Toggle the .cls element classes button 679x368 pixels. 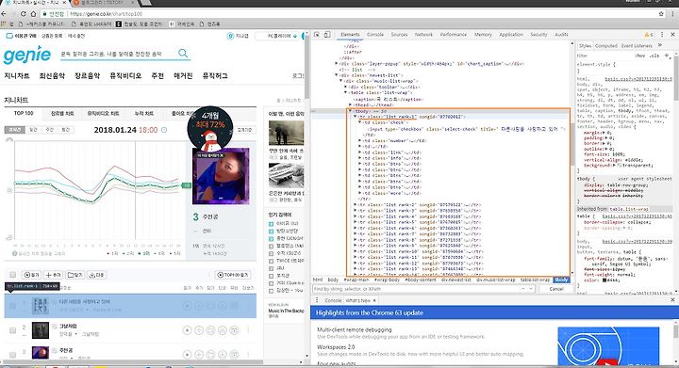coord(654,56)
